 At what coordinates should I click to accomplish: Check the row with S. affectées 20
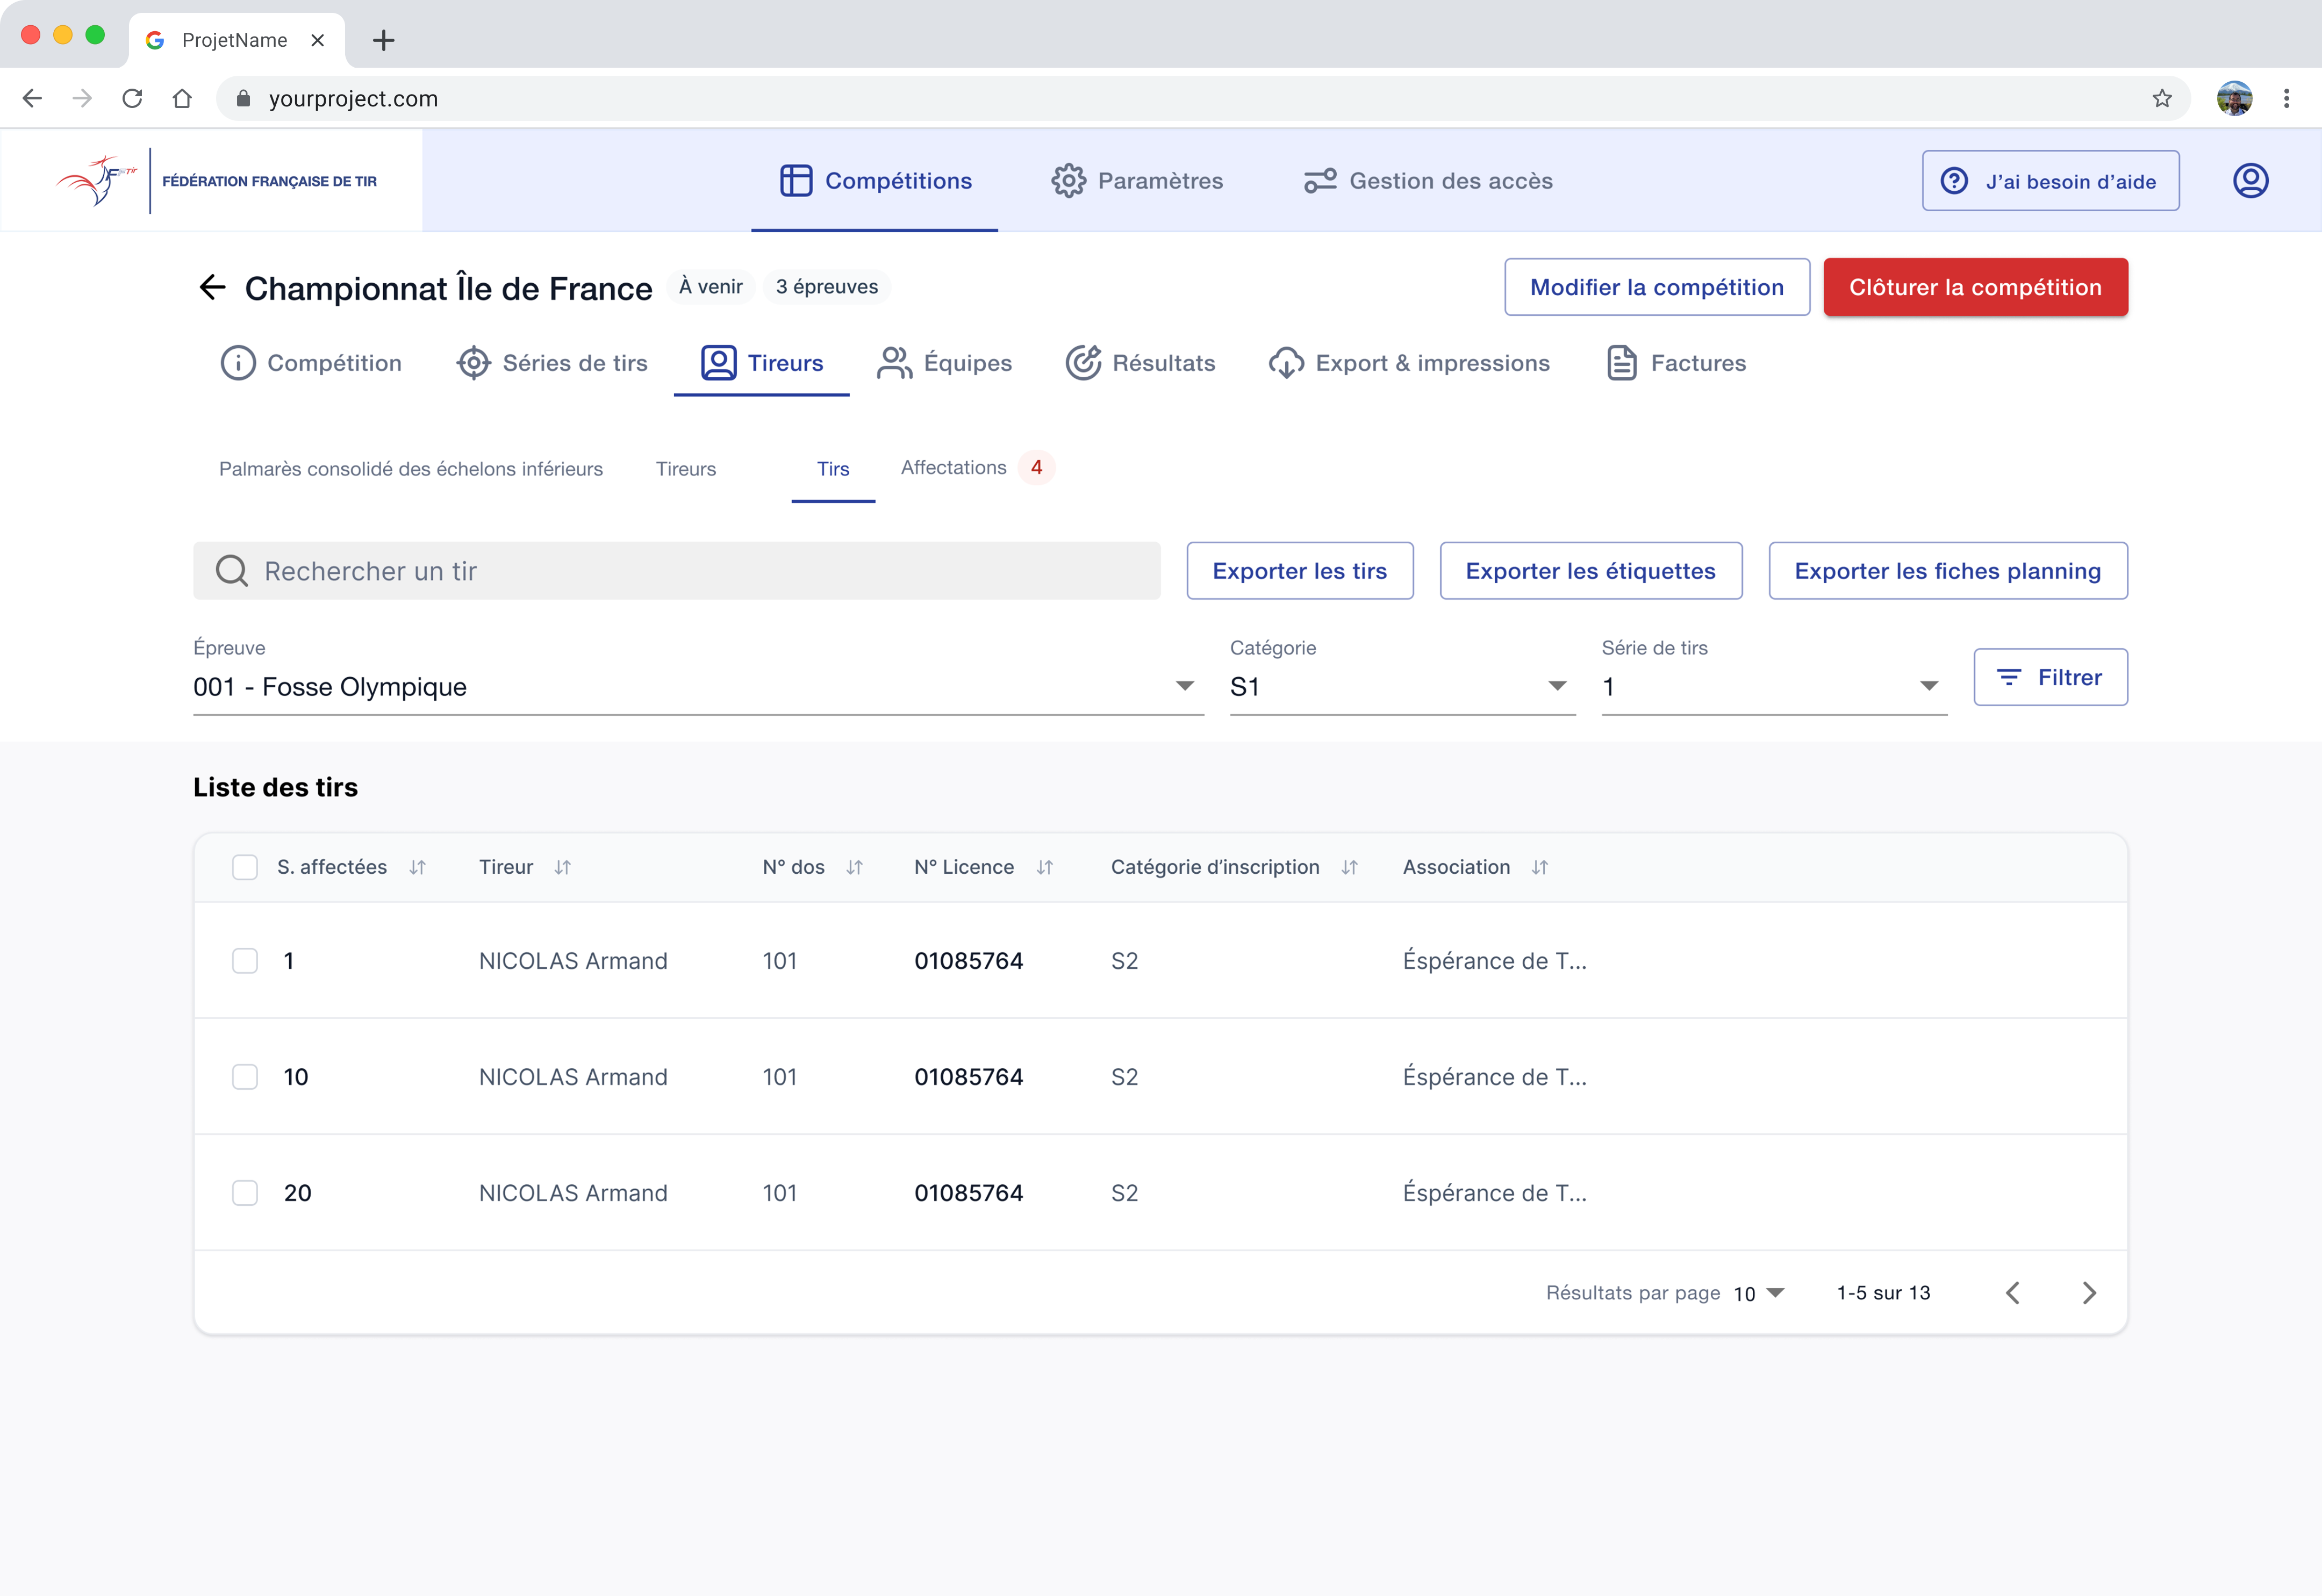coord(245,1193)
